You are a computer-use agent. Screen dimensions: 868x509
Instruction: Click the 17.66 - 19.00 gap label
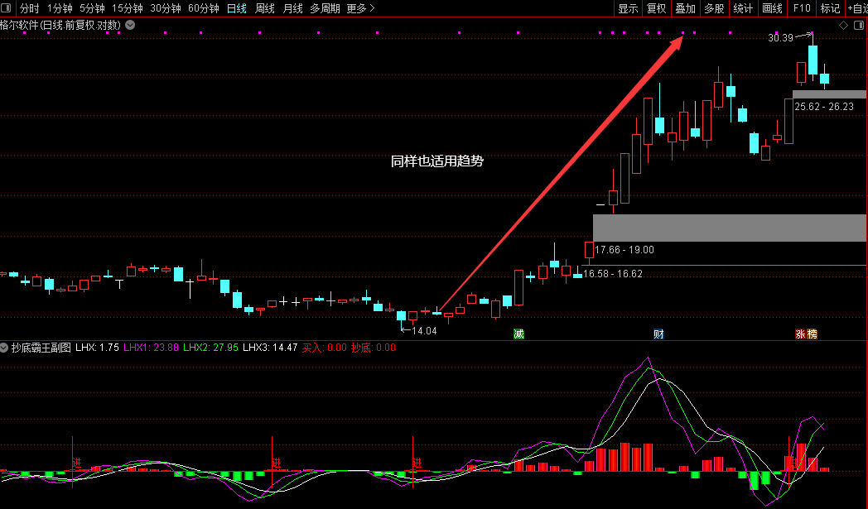point(624,250)
